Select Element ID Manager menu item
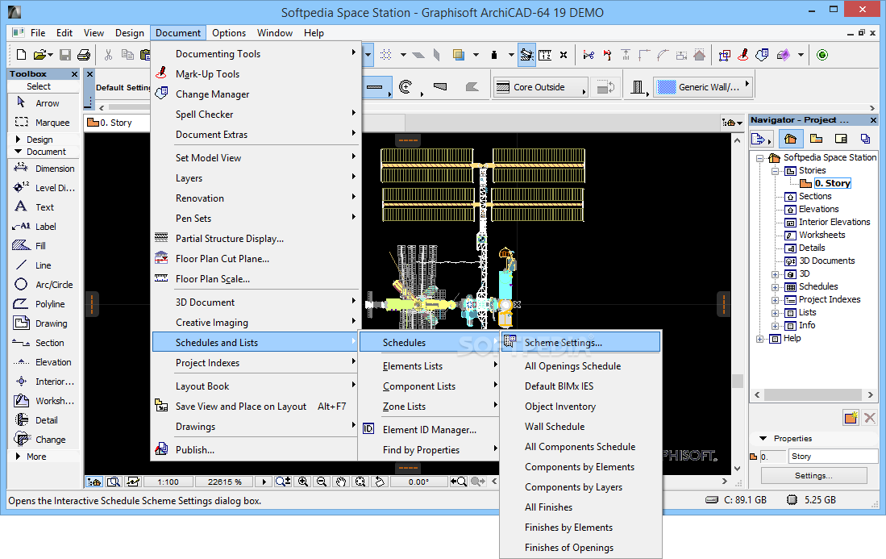The image size is (886, 559). click(x=430, y=430)
